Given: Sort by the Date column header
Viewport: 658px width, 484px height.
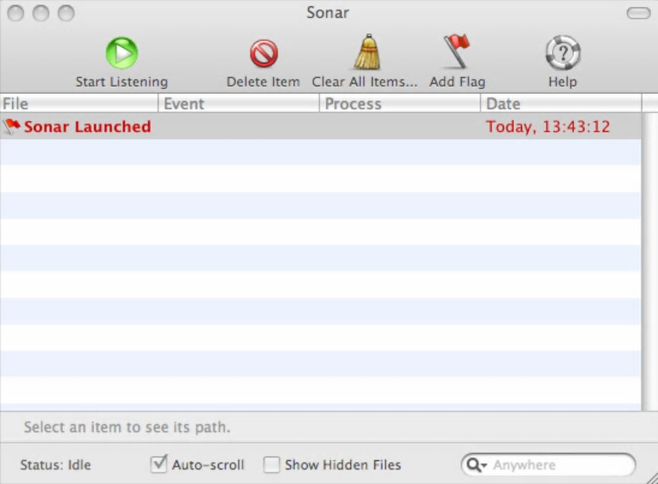Looking at the screenshot, I should (561, 104).
